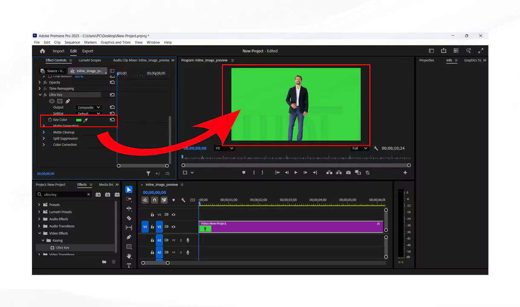Play the Program monitor

[x=296, y=173]
